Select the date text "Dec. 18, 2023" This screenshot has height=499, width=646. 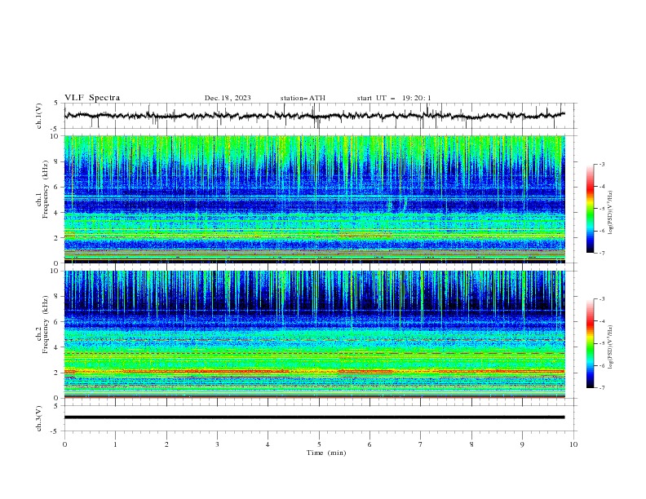[x=228, y=98]
